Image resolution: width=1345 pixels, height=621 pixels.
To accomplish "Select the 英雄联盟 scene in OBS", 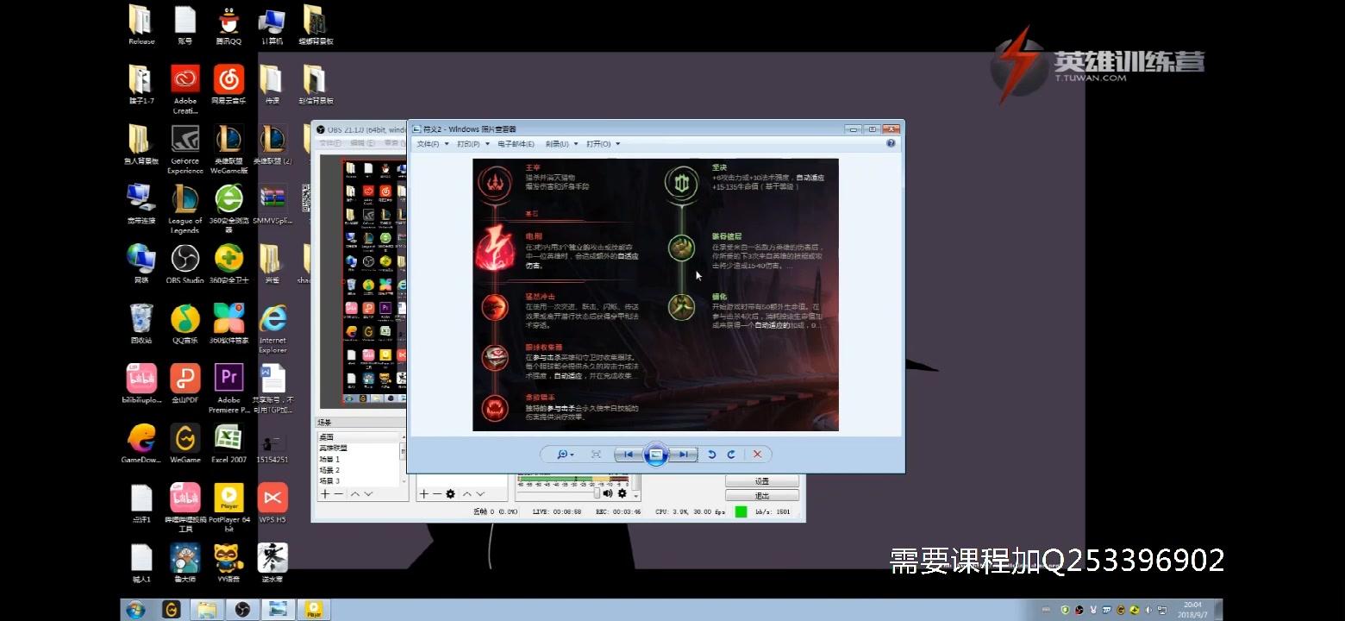I will (358, 448).
